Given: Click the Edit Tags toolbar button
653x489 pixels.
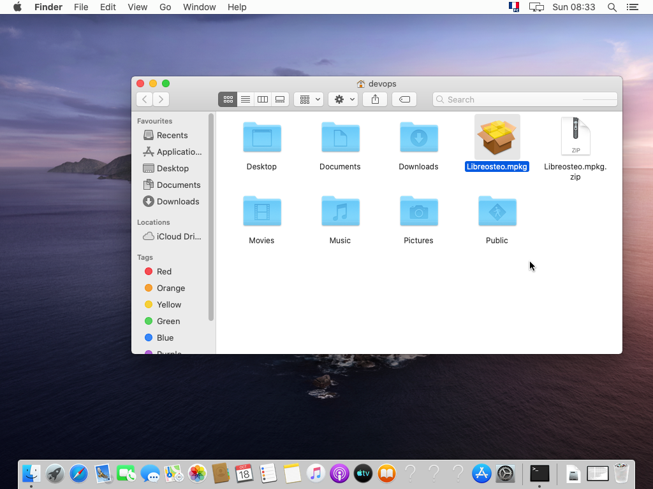Looking at the screenshot, I should 404,99.
